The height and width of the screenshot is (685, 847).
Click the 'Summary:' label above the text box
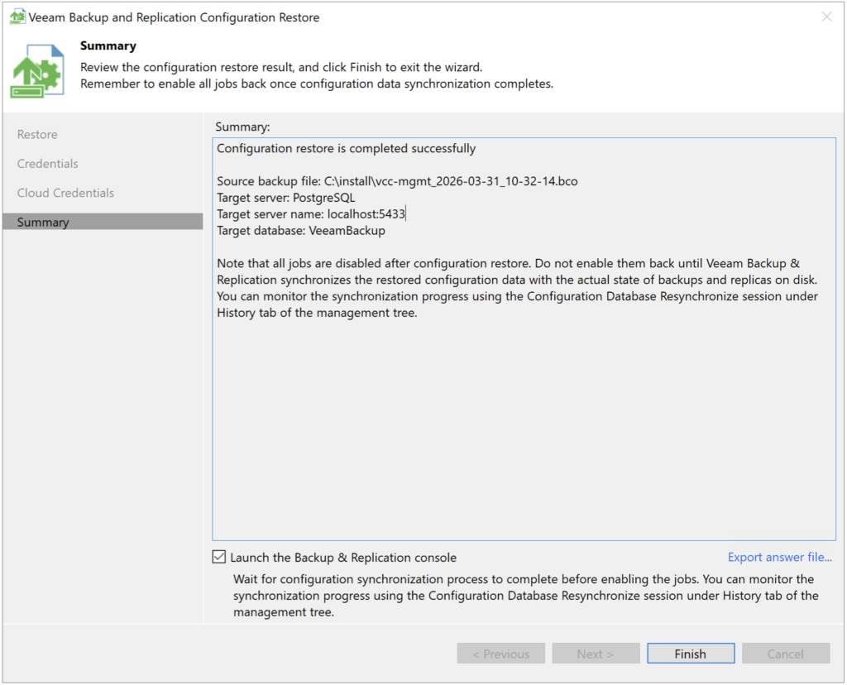coord(242,127)
